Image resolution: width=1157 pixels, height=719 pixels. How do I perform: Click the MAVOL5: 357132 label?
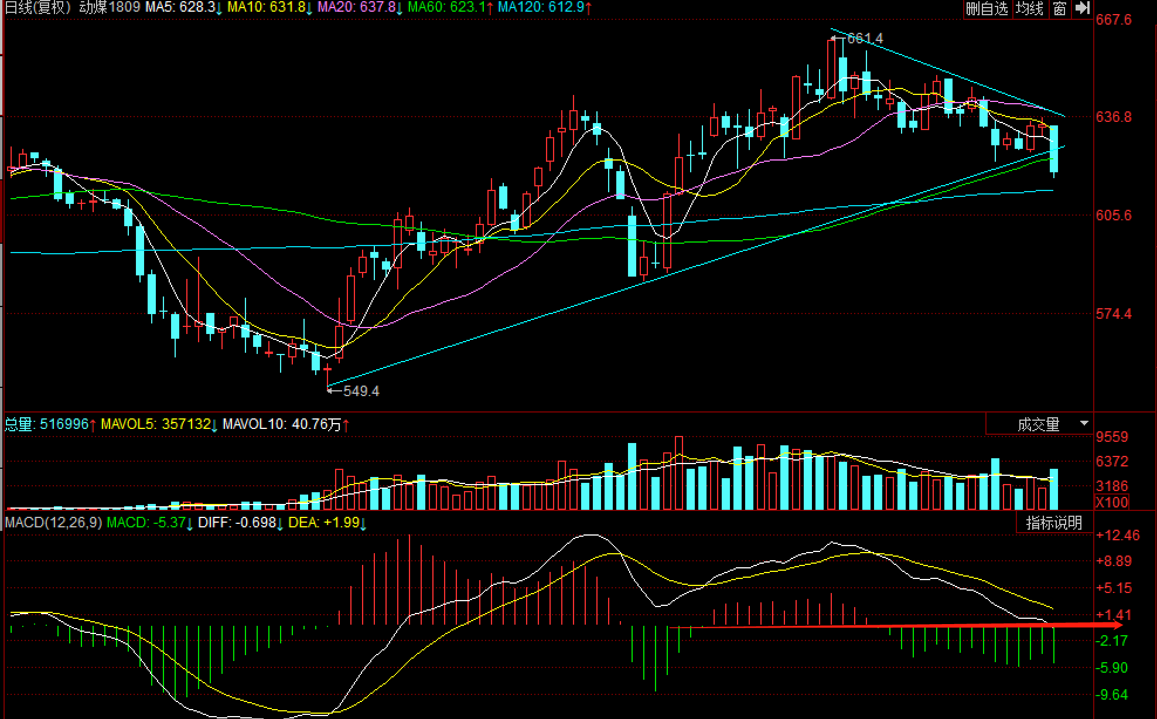[159, 424]
